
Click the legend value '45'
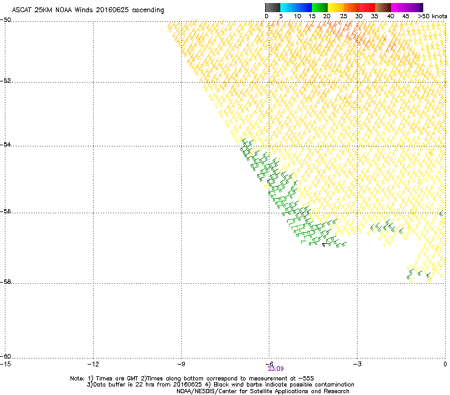pos(406,16)
